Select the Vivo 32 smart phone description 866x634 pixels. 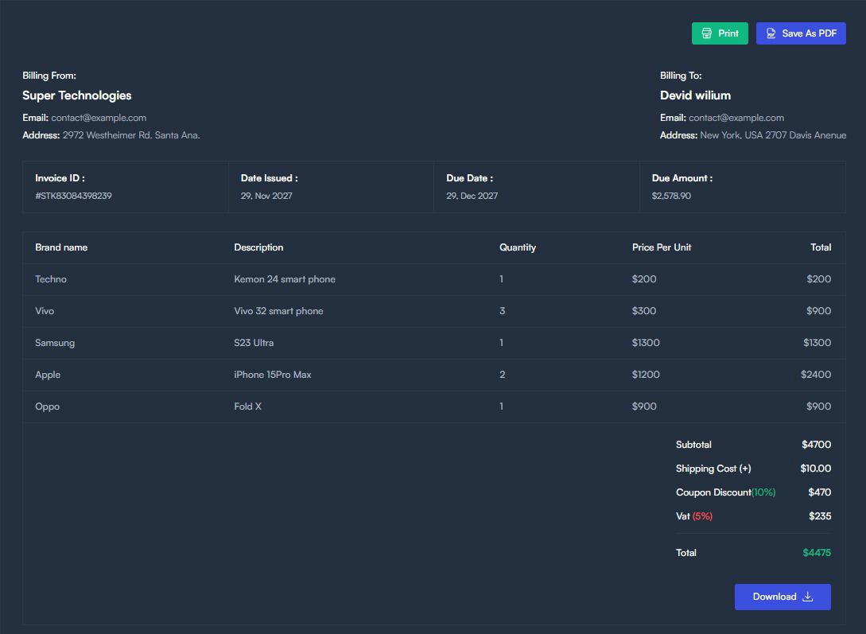tap(278, 311)
